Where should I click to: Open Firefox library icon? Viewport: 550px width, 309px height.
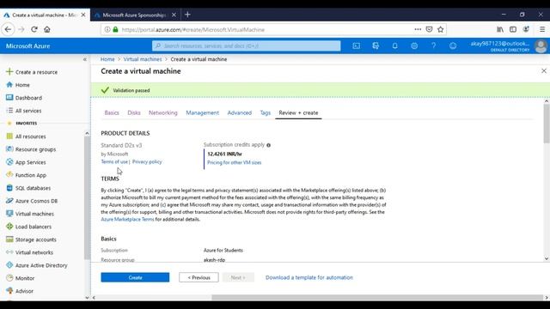click(500, 29)
